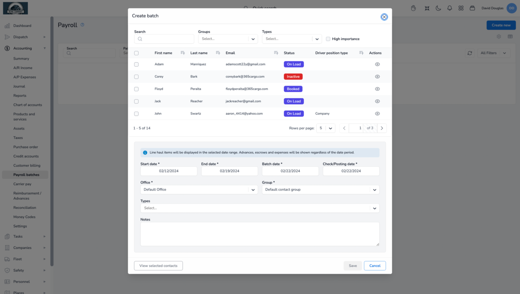
Task: Click into the Notes text area
Action: 260,234
